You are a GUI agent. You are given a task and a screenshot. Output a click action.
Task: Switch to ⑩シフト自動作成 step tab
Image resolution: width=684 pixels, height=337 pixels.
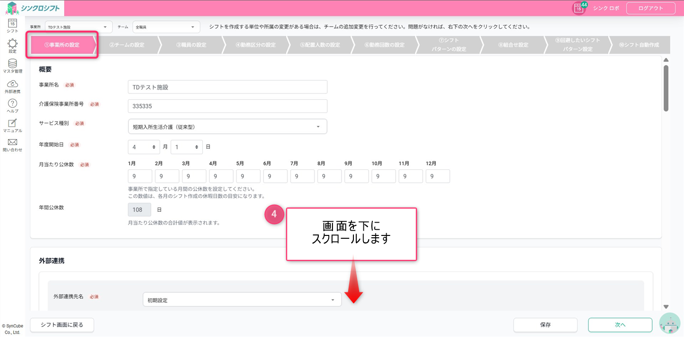(639, 45)
